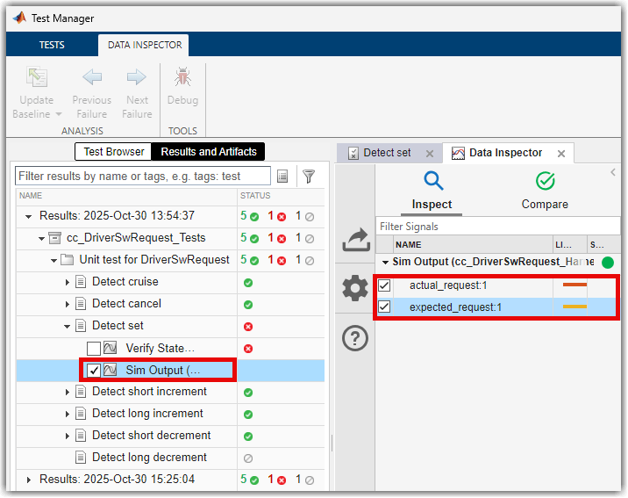Image resolution: width=628 pixels, height=498 pixels.
Task: Collapse Unit test for DriverSwRequest node
Action: point(54,261)
